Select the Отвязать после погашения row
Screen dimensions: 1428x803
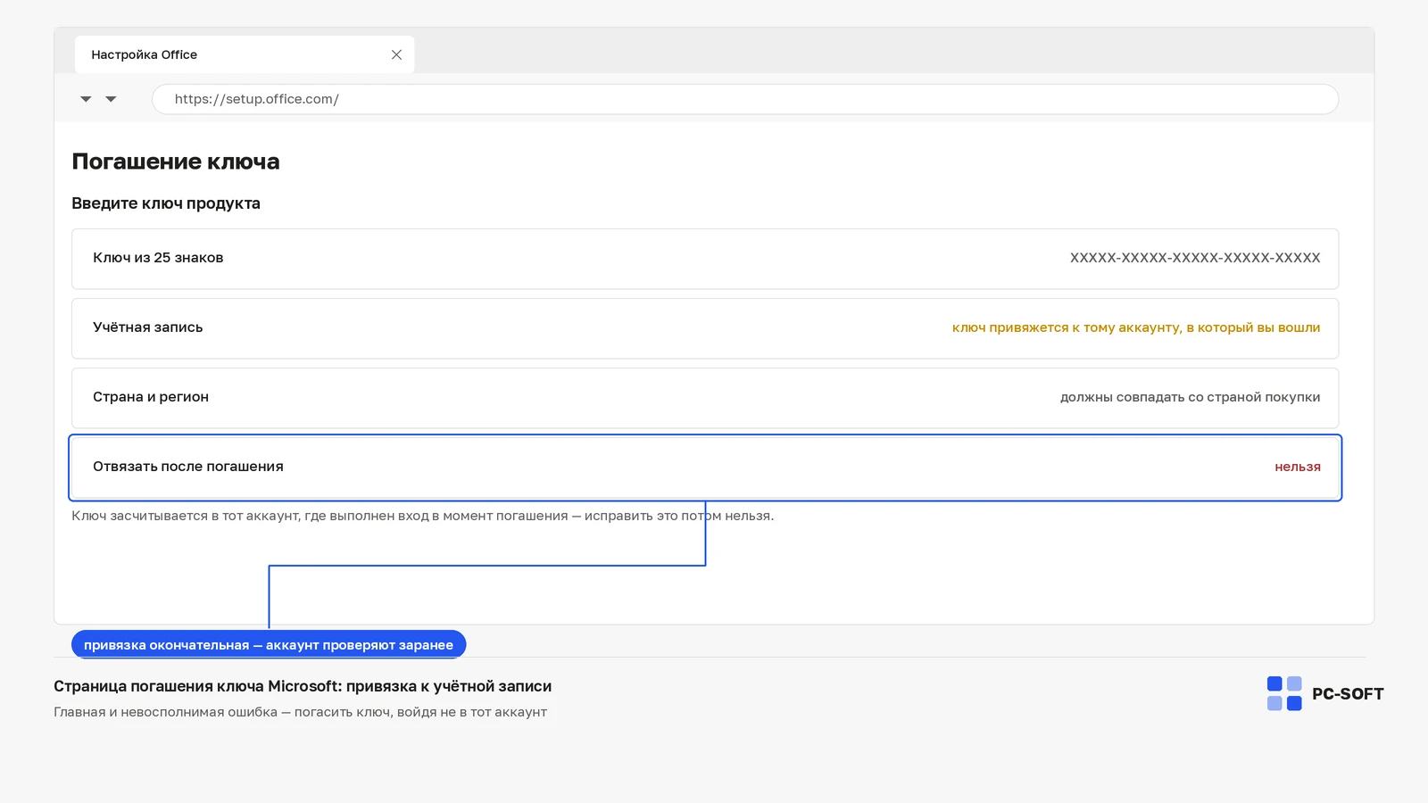705,468
